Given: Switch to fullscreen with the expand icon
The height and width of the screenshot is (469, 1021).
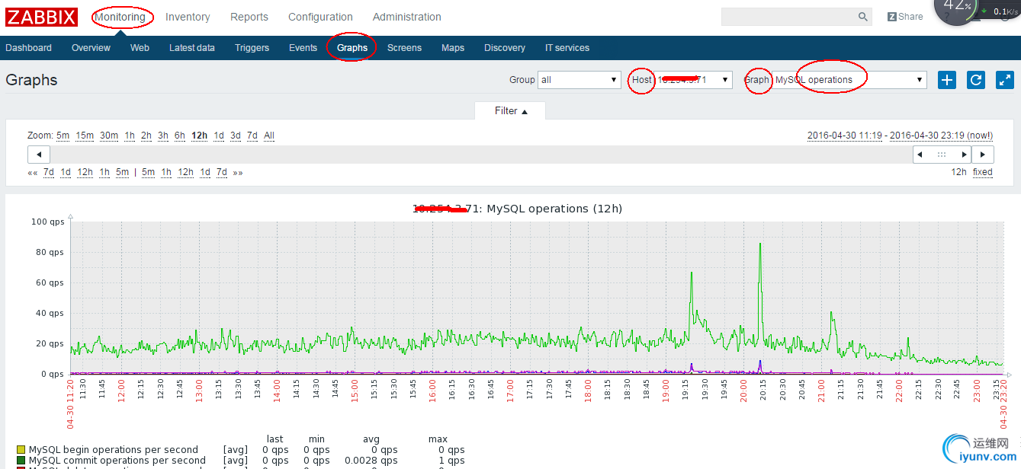Looking at the screenshot, I should [x=1005, y=80].
